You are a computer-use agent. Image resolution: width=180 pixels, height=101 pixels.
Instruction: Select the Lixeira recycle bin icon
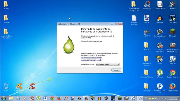[6, 88]
